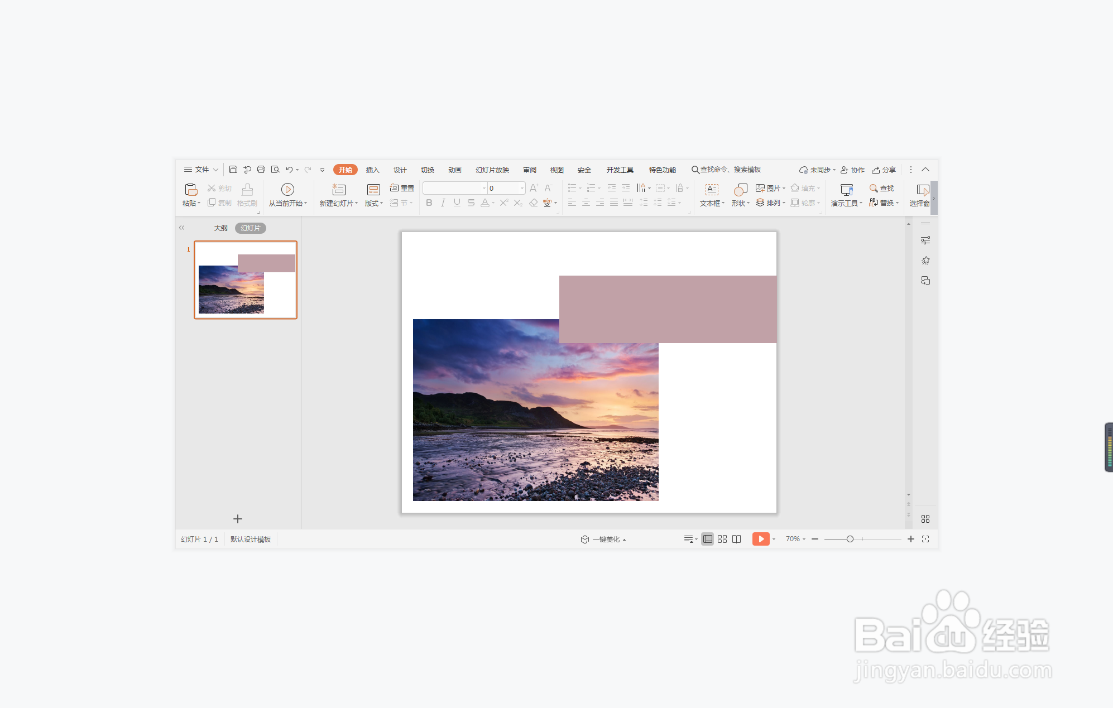Click the star animation icon in right sidebar

coord(925,261)
